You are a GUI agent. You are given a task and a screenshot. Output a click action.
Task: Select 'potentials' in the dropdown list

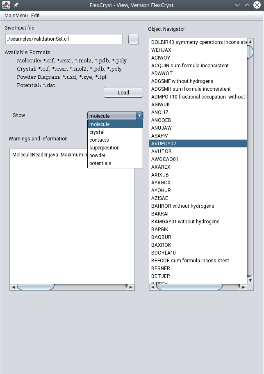[x=115, y=163]
